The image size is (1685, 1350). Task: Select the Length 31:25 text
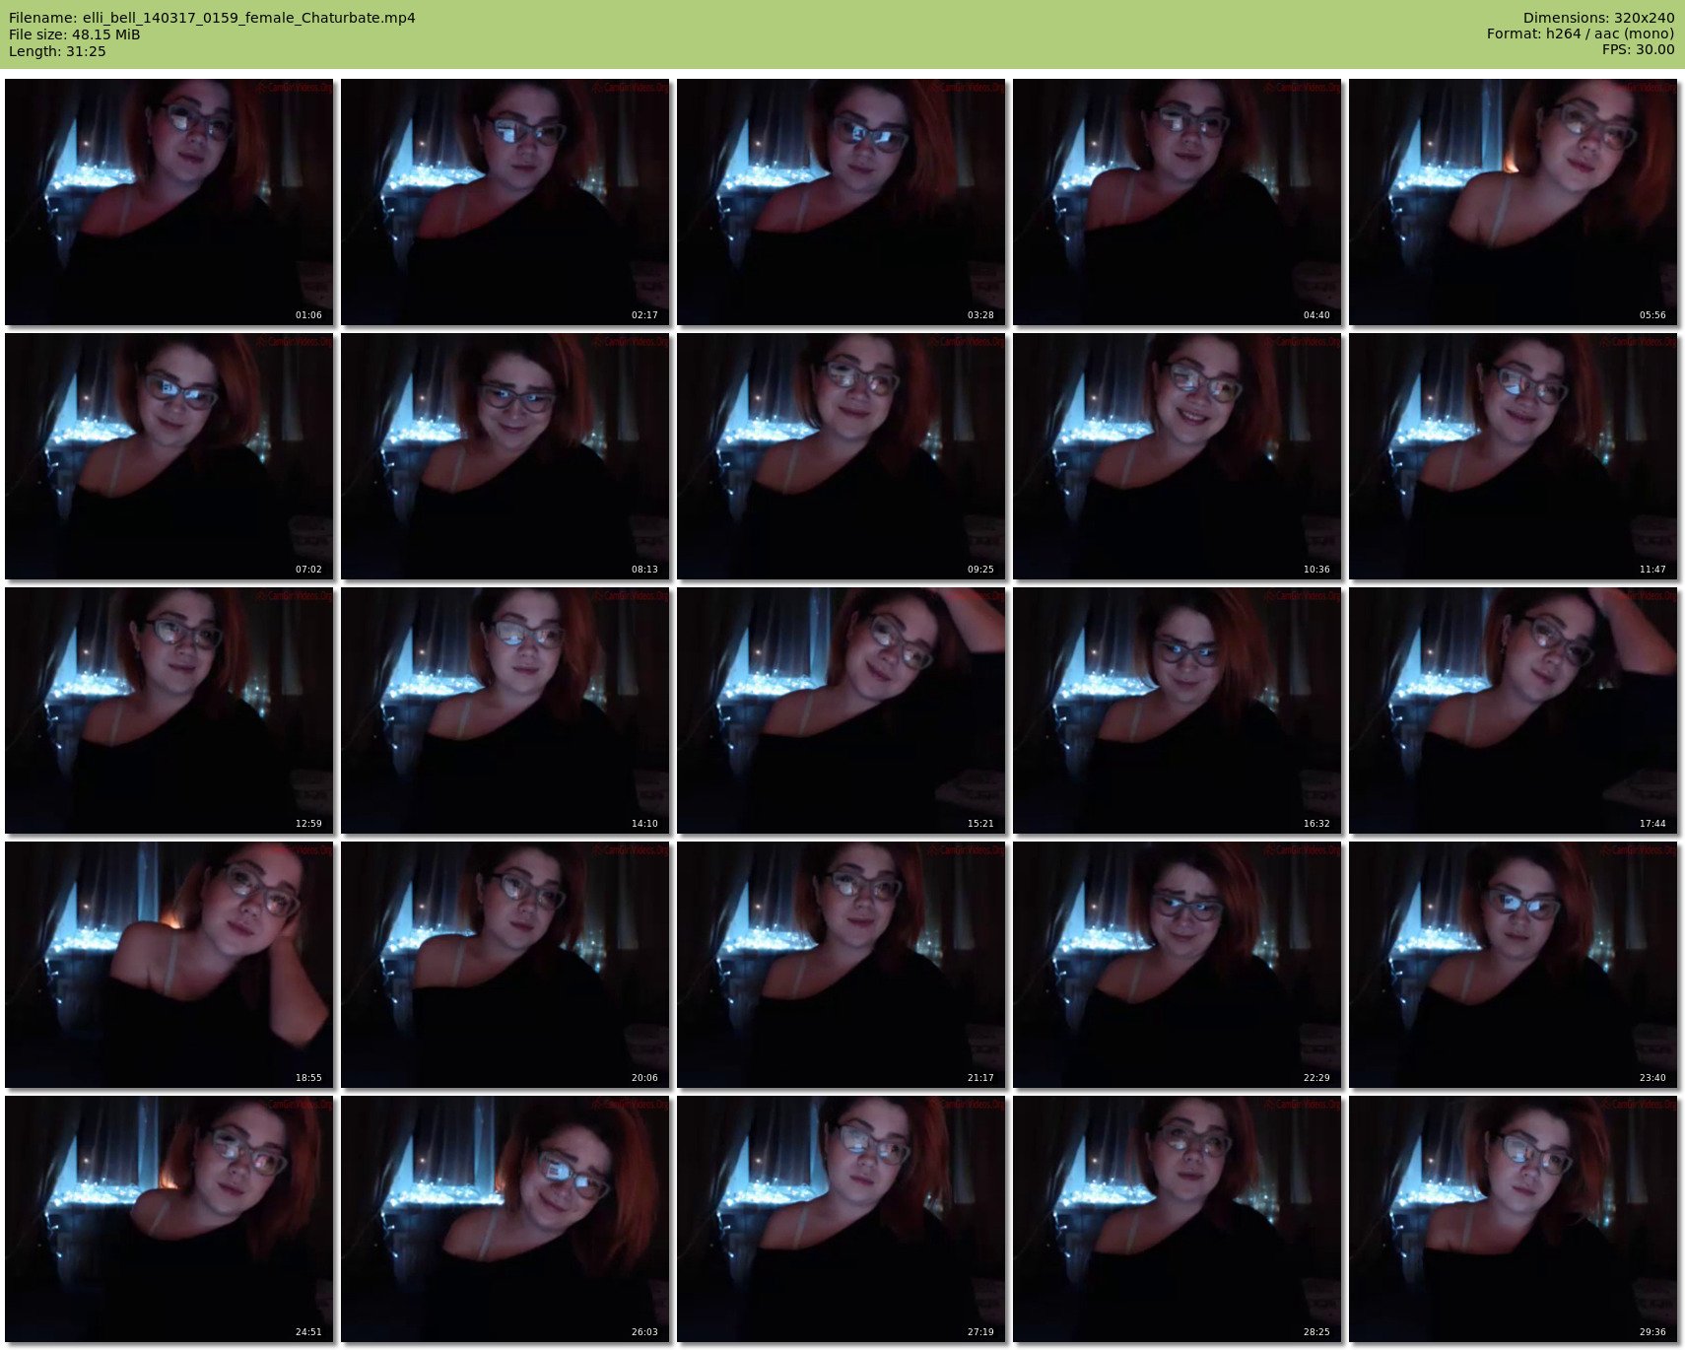click(57, 51)
